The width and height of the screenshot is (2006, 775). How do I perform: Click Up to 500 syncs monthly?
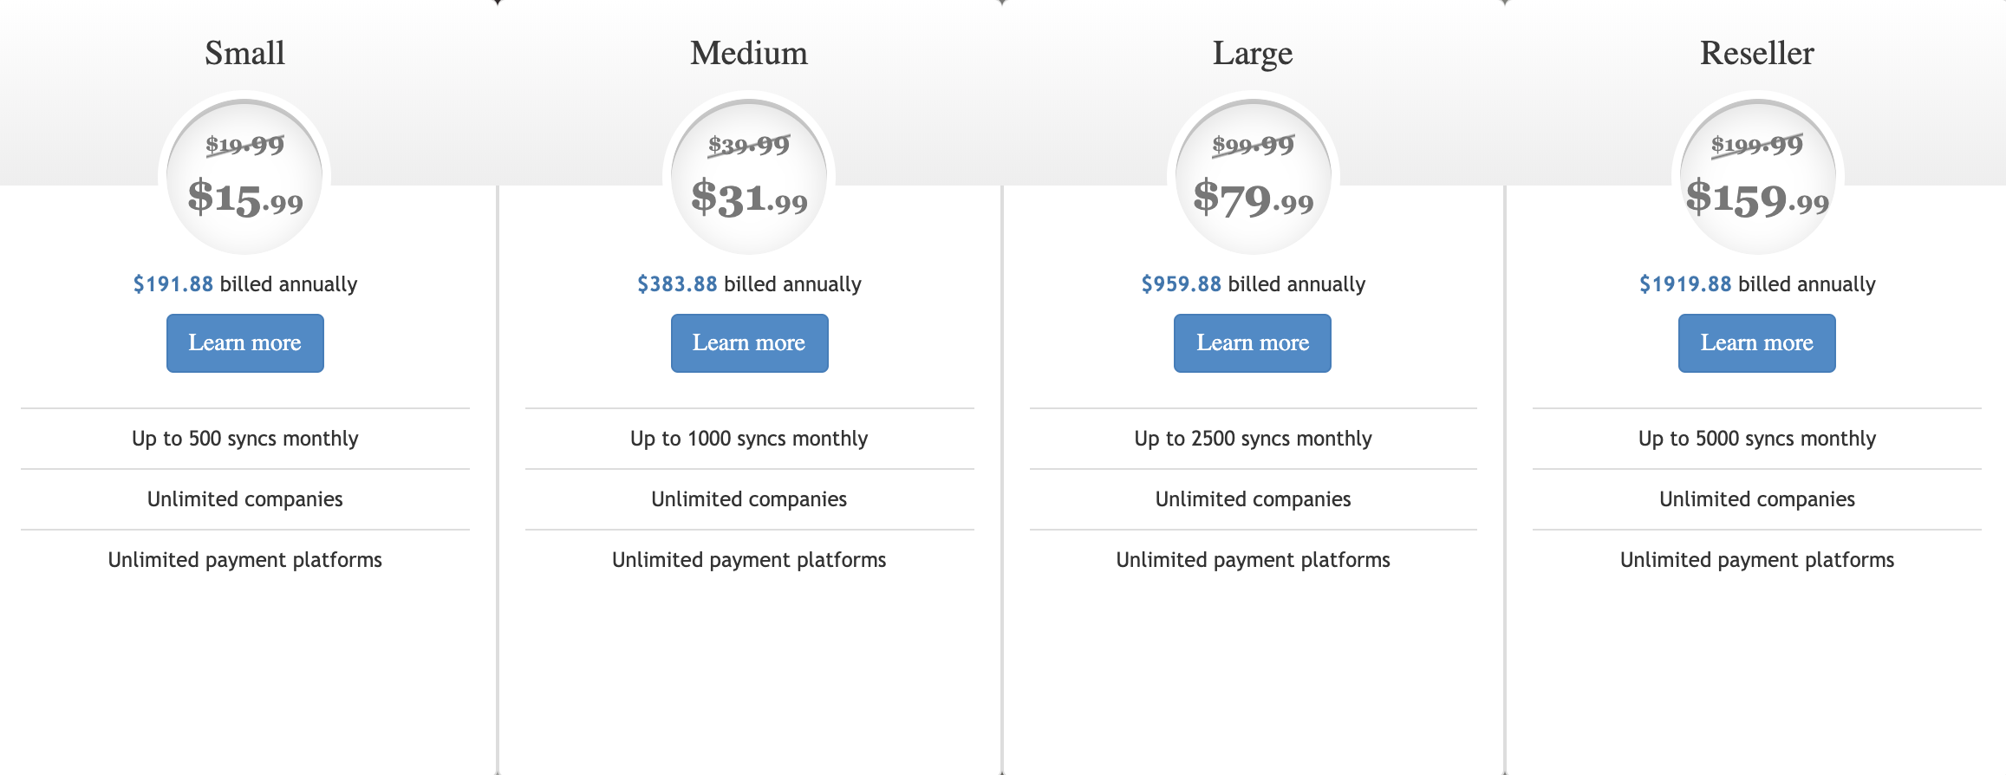tap(245, 439)
